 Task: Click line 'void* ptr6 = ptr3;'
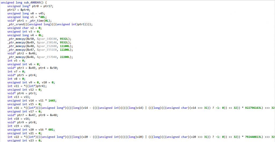22,94
